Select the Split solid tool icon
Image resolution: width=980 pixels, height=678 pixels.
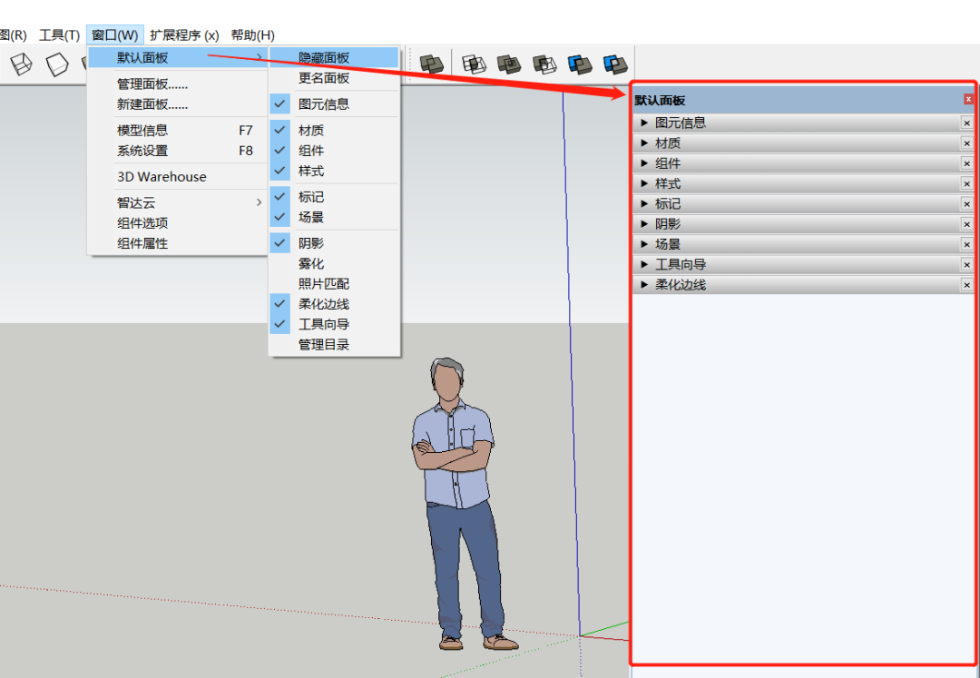tap(615, 64)
